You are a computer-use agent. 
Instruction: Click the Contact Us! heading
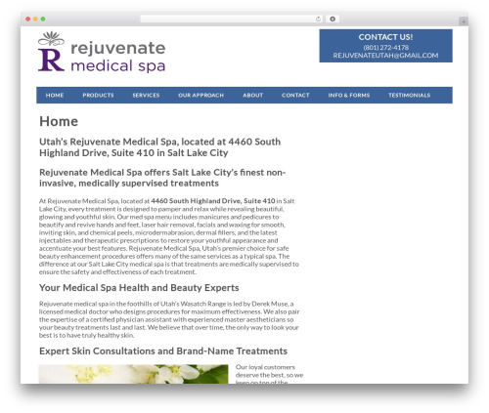tap(385, 37)
